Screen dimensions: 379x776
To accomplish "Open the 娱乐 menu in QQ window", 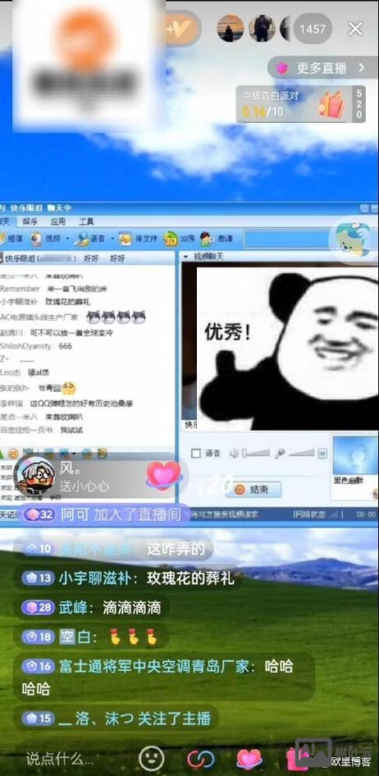I will coord(30,221).
